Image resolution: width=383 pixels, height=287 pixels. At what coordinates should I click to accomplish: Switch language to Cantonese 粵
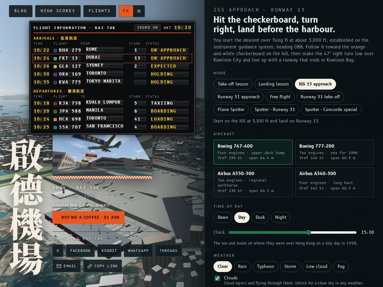click(139, 11)
